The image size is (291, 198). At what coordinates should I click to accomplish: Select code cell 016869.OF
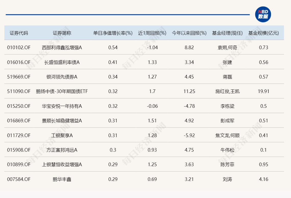[x=19, y=121]
